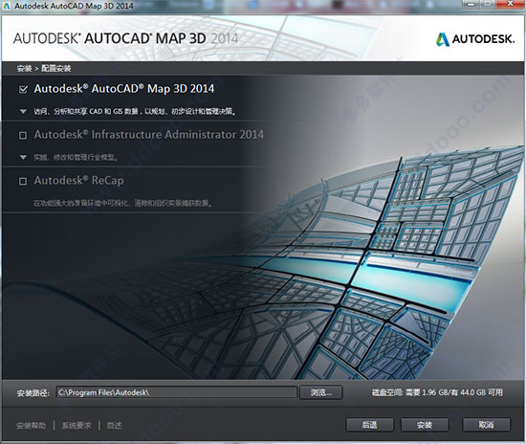The width and height of the screenshot is (526, 444).
Task: Start installation with the 安装 button
Action: [425, 425]
